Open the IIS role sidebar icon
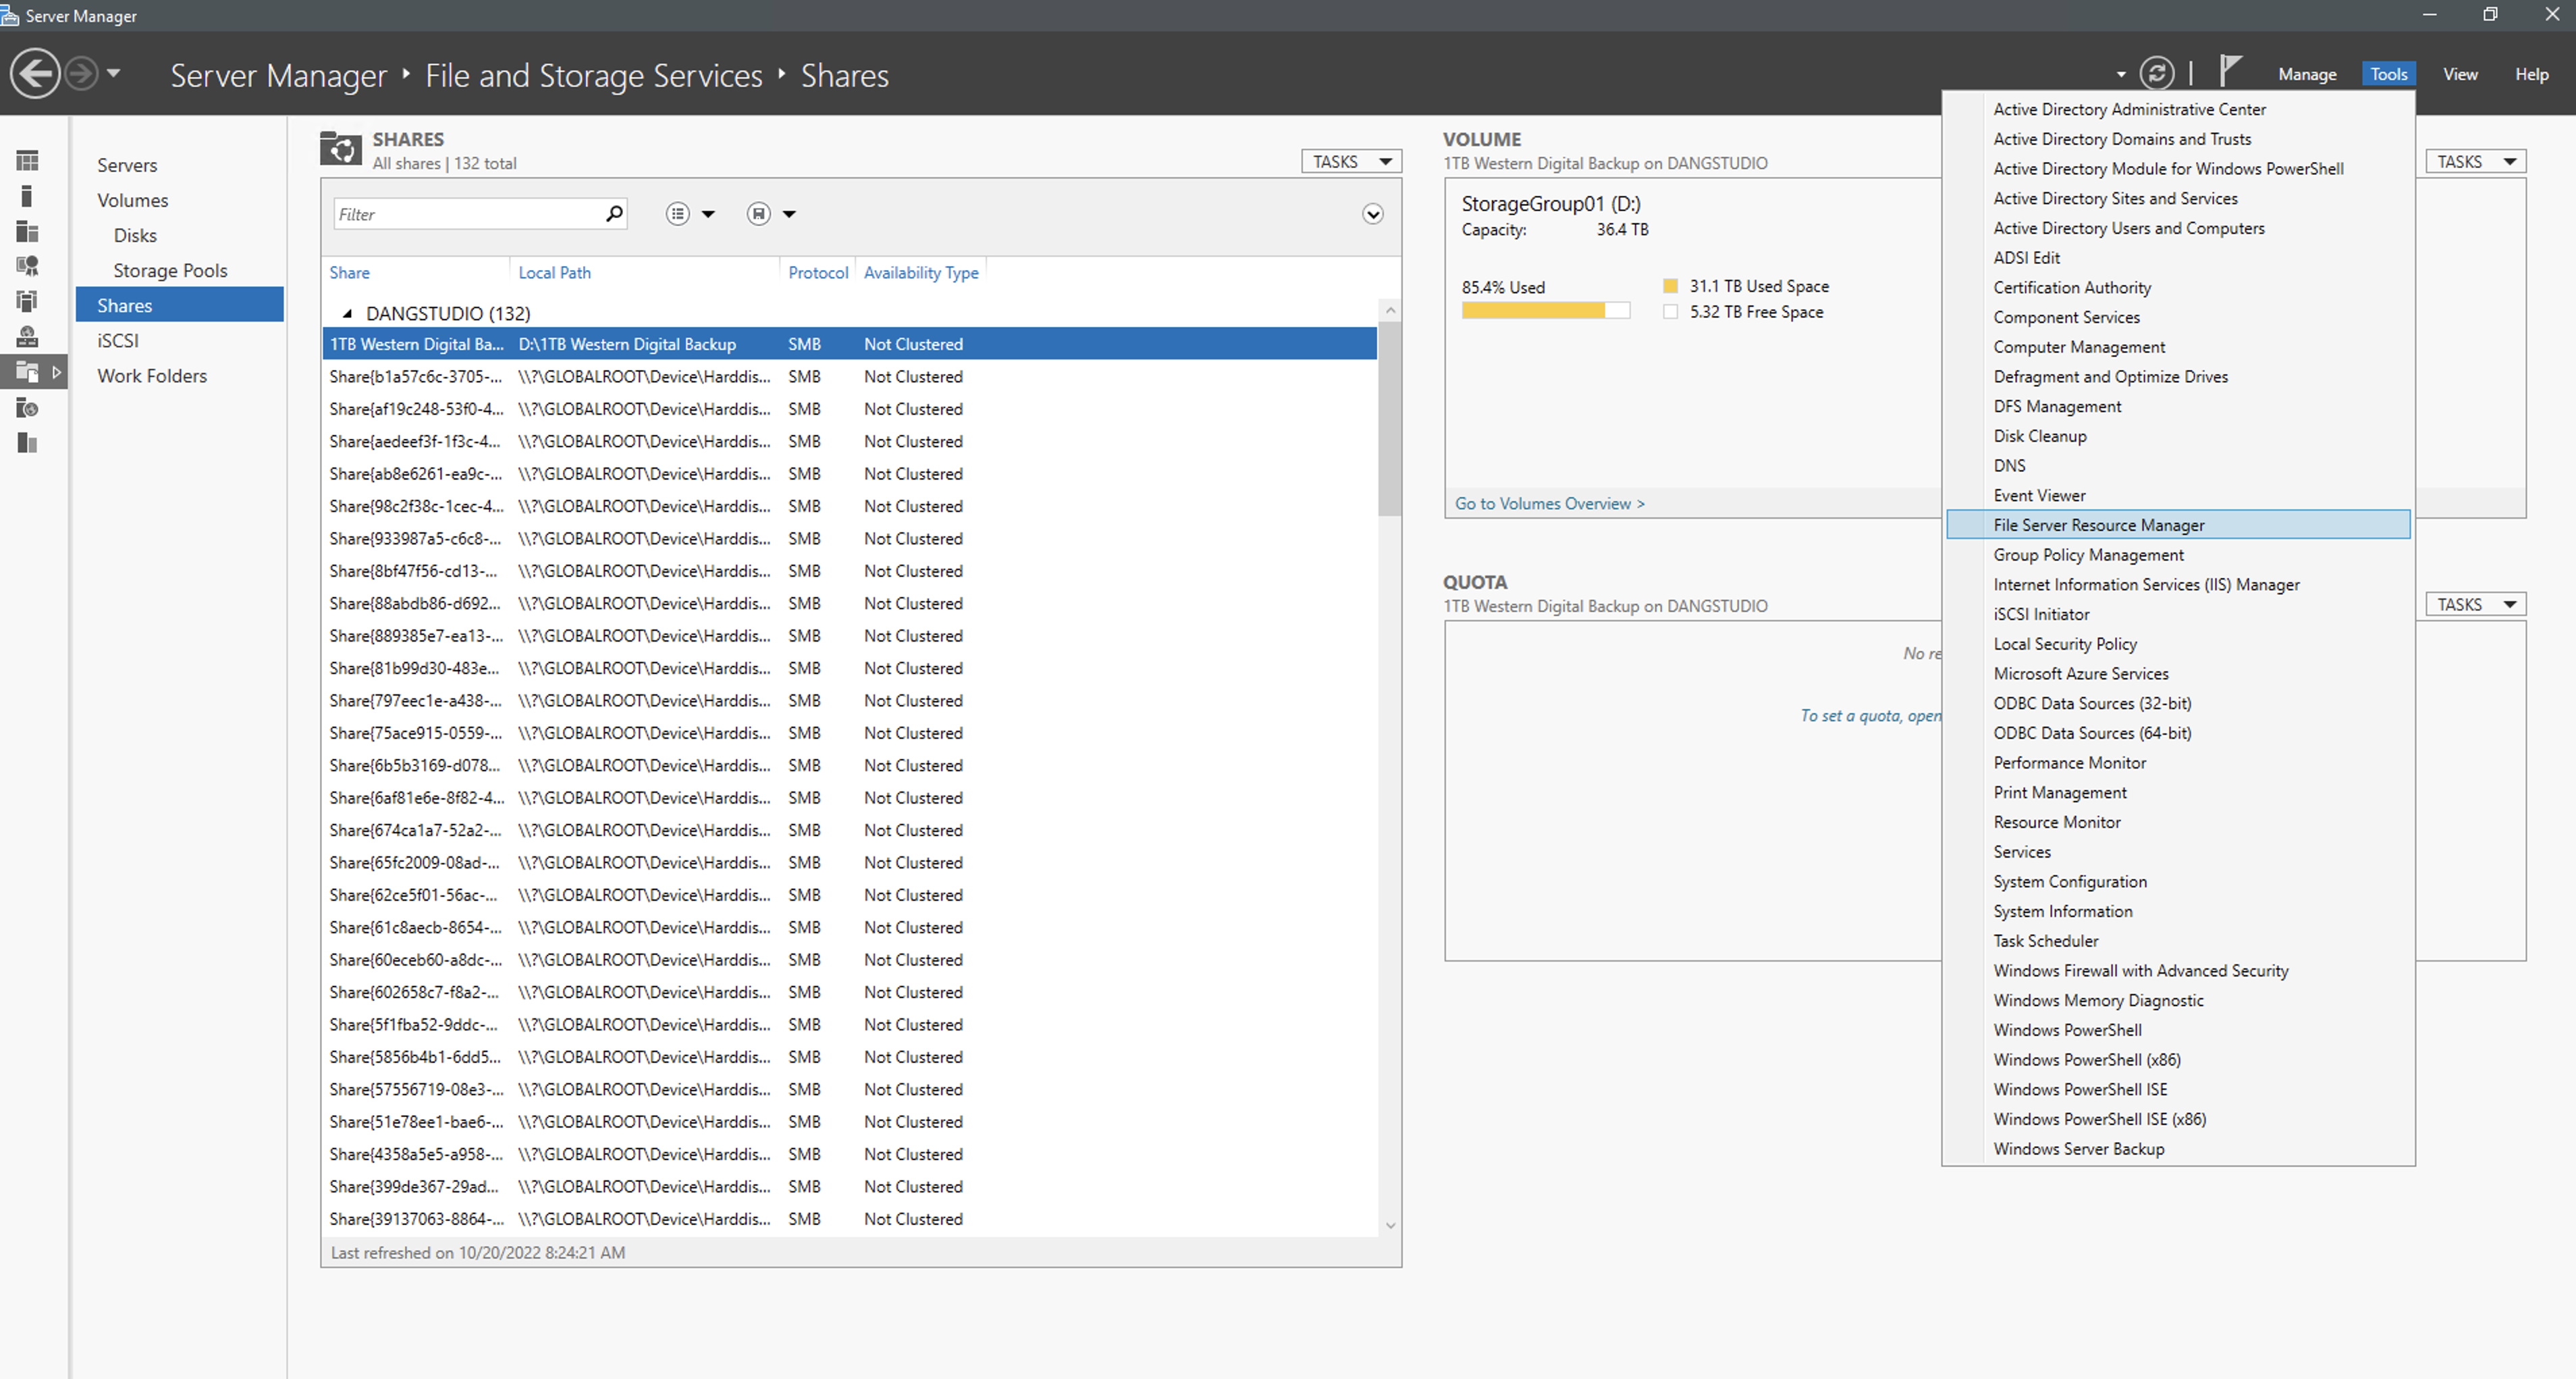The height and width of the screenshot is (1379, 2576). [x=28, y=407]
